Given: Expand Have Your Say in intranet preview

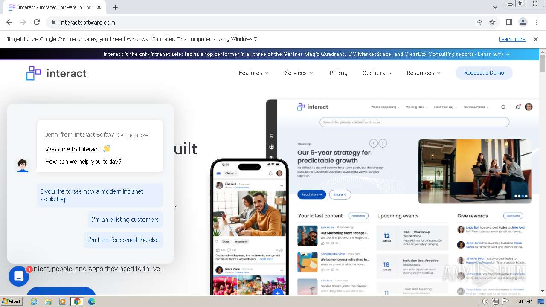Looking at the screenshot, I should 445,107.
